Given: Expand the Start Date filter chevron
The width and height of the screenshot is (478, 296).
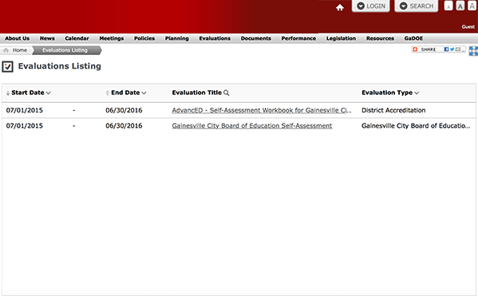Looking at the screenshot, I should coord(48,93).
